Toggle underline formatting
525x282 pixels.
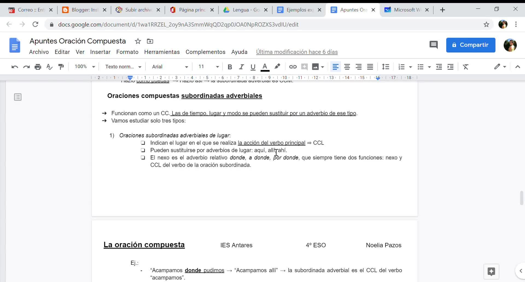pos(253,67)
